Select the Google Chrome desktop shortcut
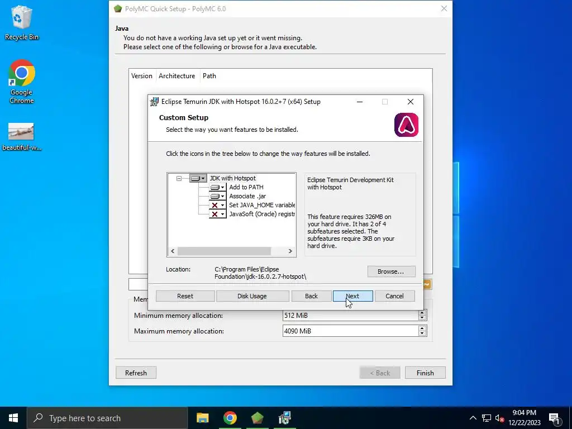Screen dimensions: 572x429 (22, 82)
